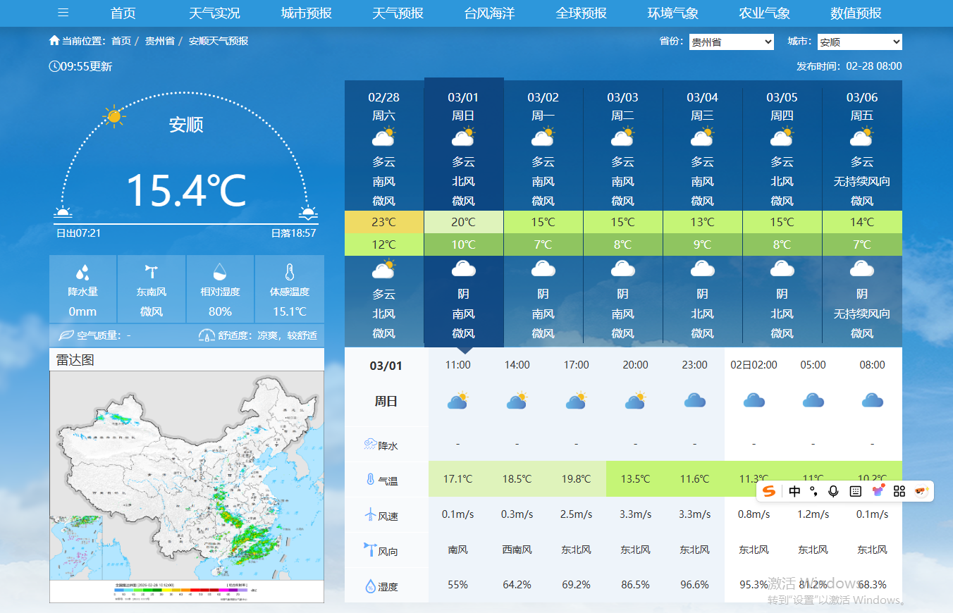Open the 城市 city dropdown showing 安顺
Image resolution: width=953 pixels, height=613 pixels.
click(x=859, y=42)
